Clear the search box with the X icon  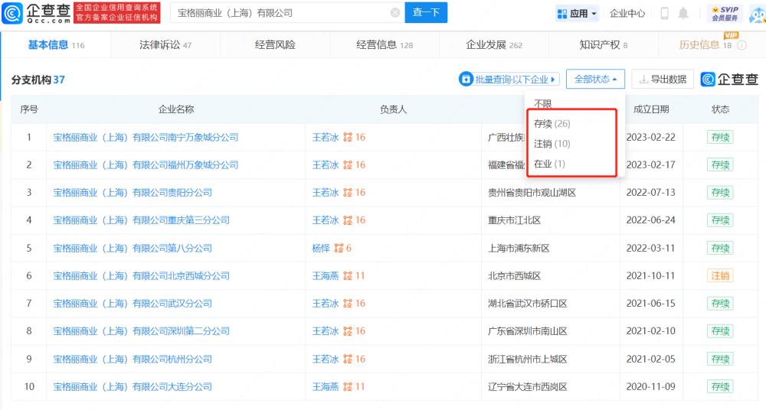click(395, 13)
